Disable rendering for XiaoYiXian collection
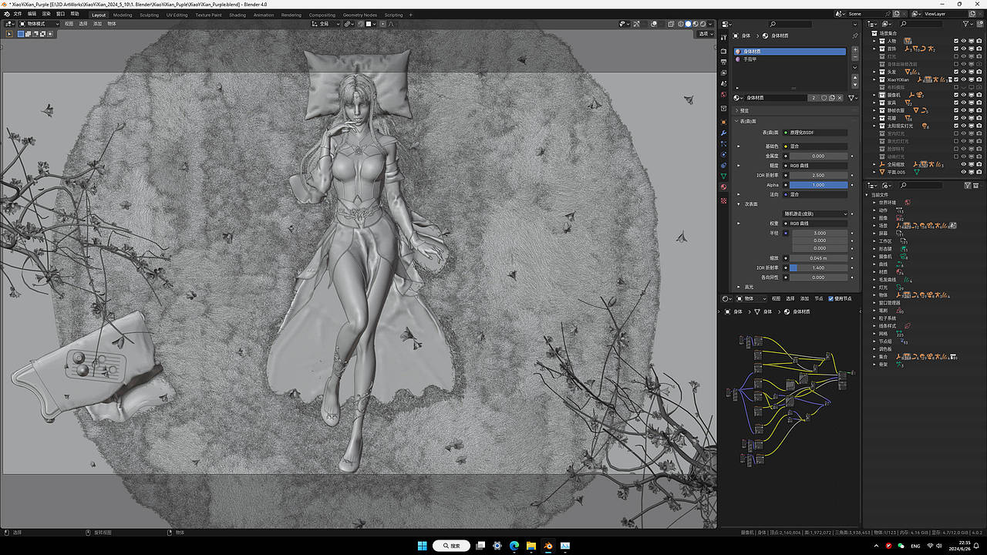Viewport: 987px width, 555px height. click(x=979, y=79)
